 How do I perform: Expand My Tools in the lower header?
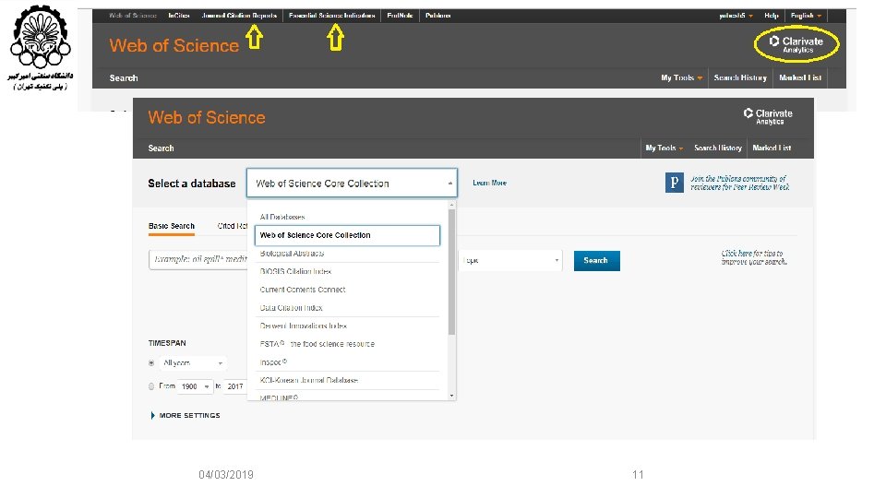click(664, 148)
